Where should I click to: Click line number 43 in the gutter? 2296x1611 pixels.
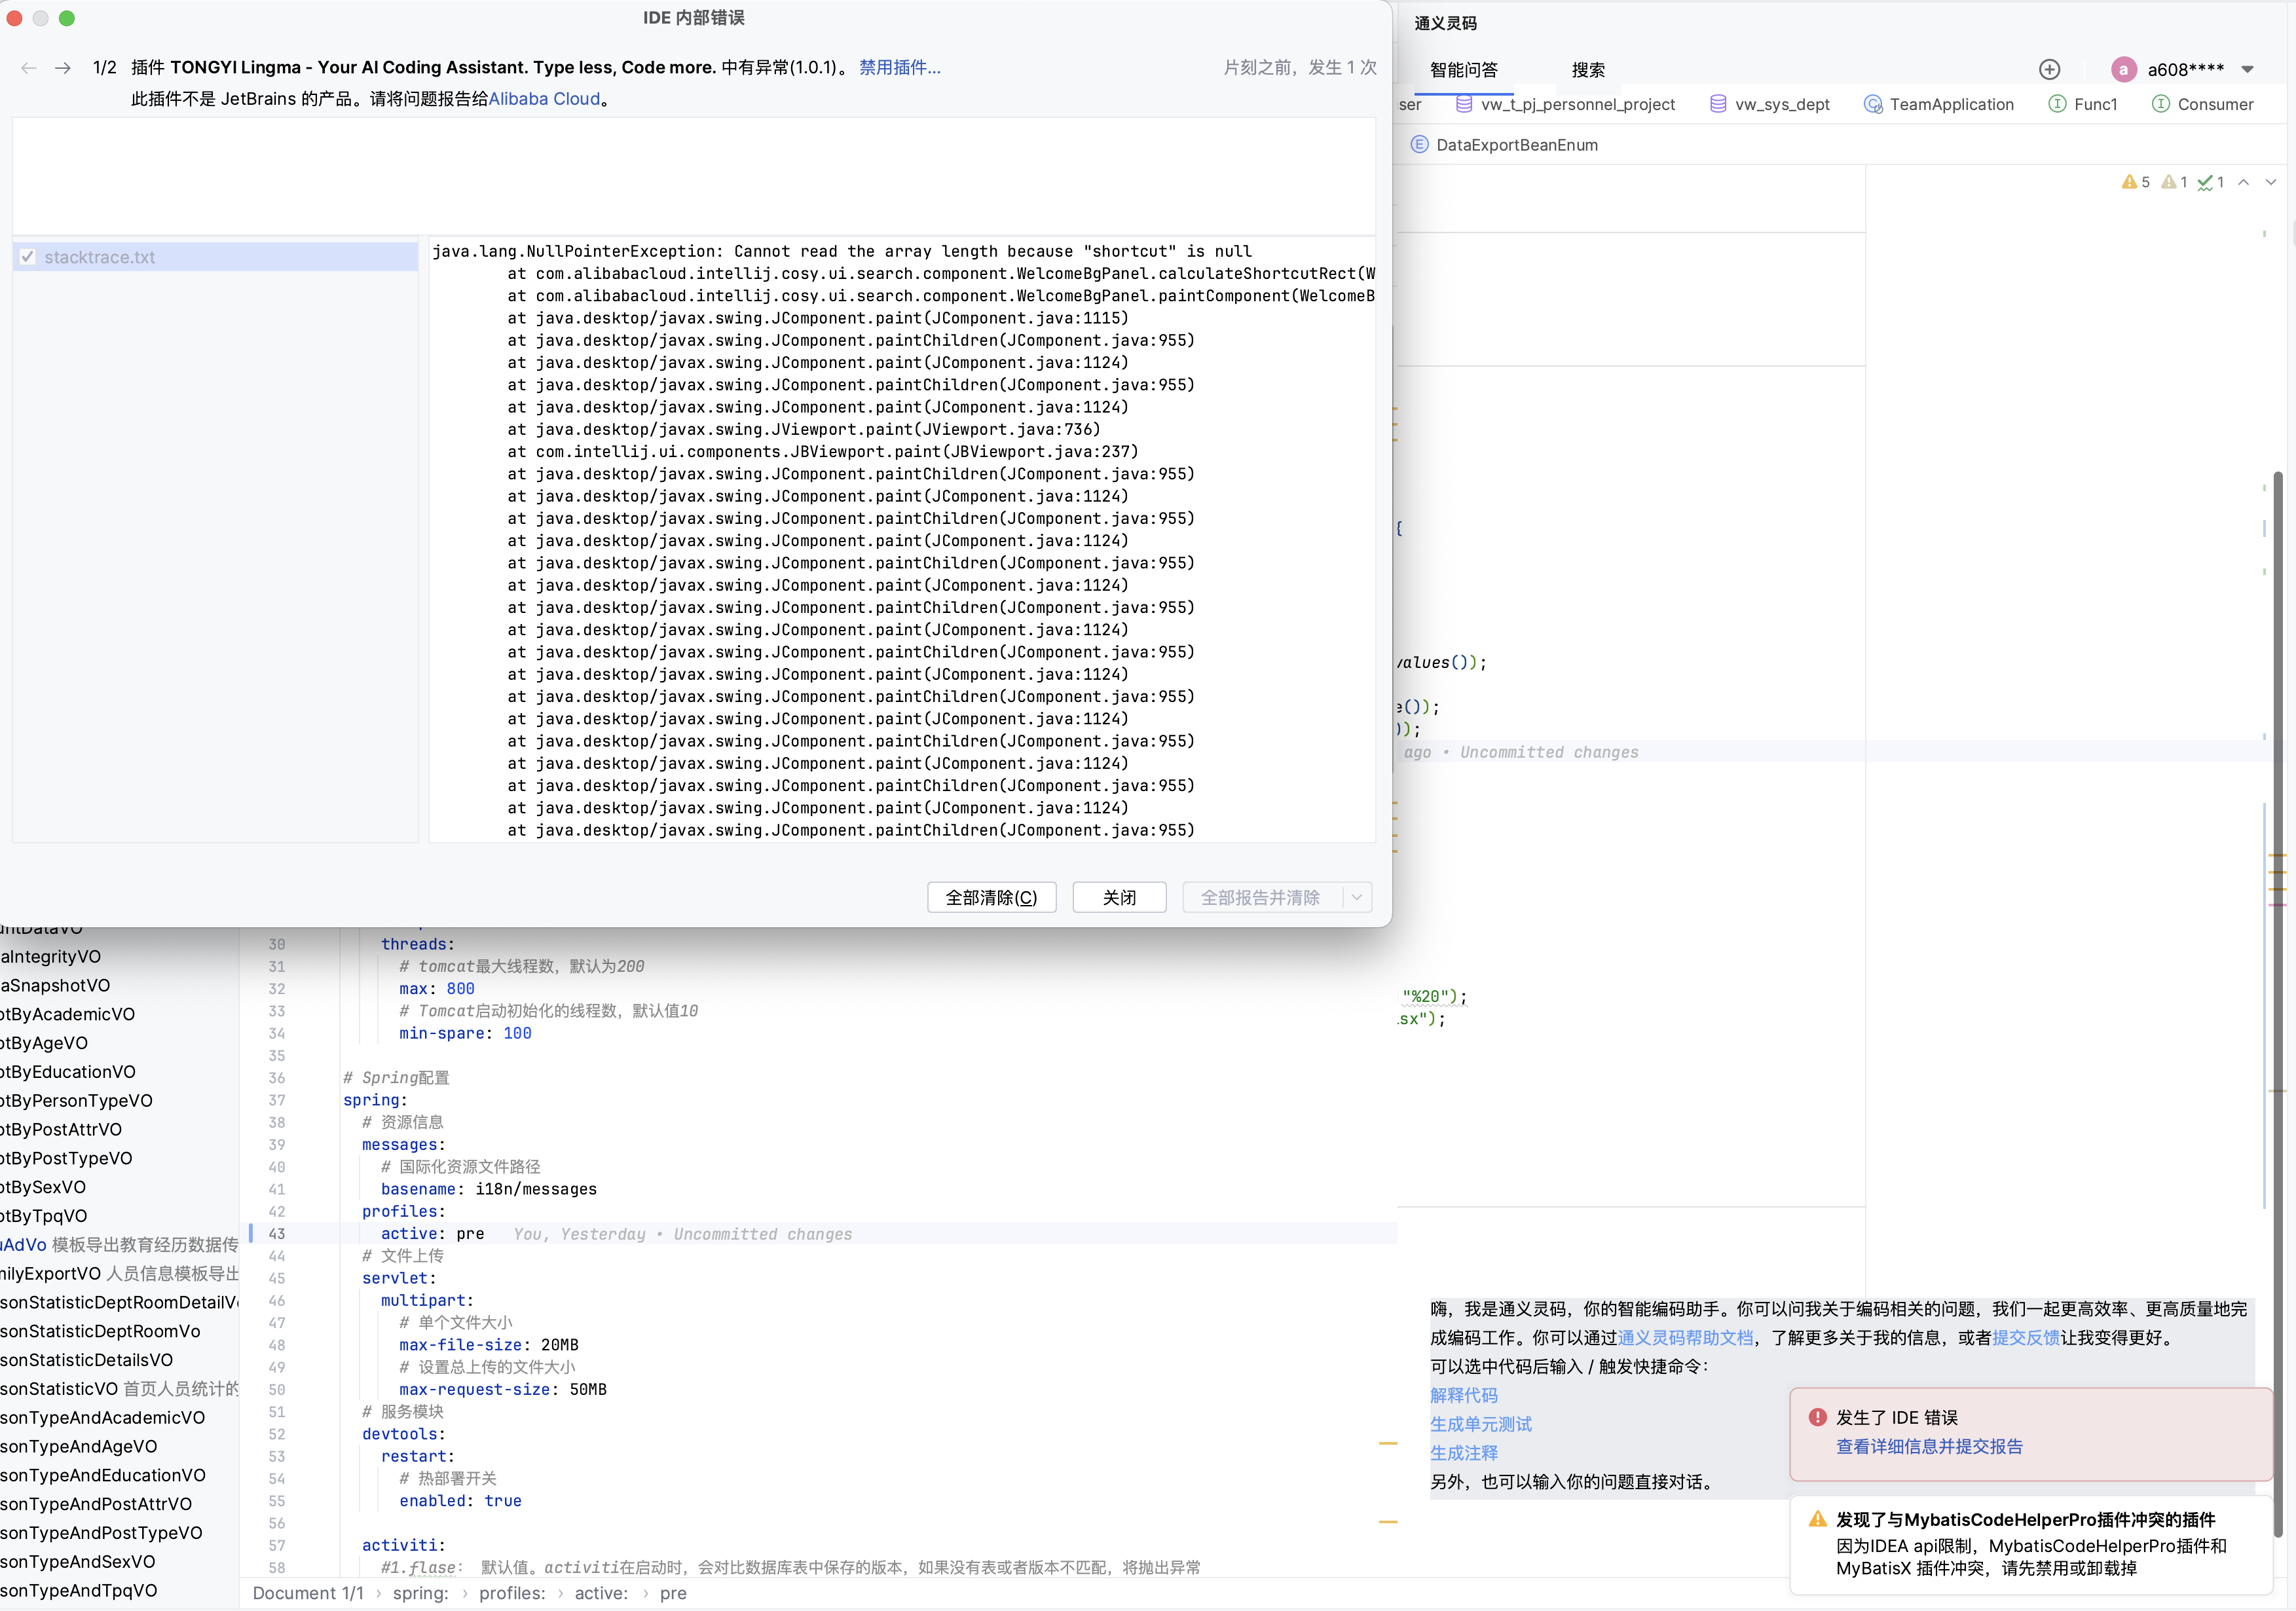point(277,1234)
